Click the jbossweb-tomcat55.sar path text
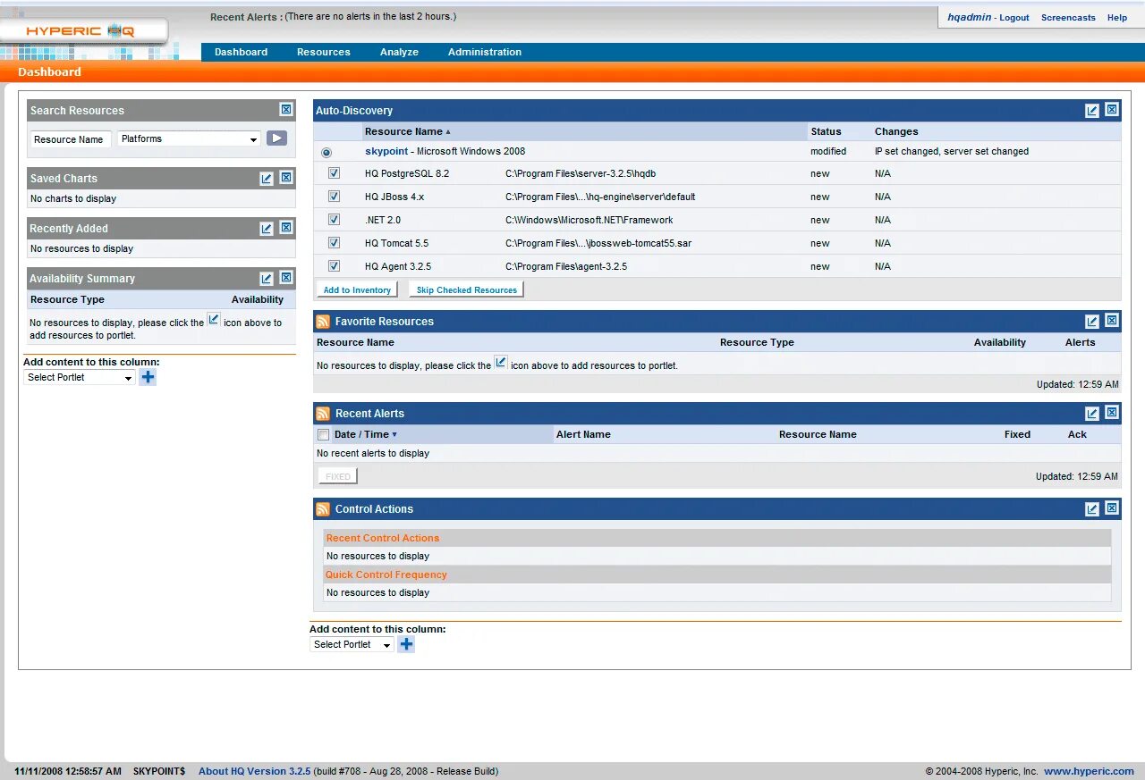 (598, 243)
